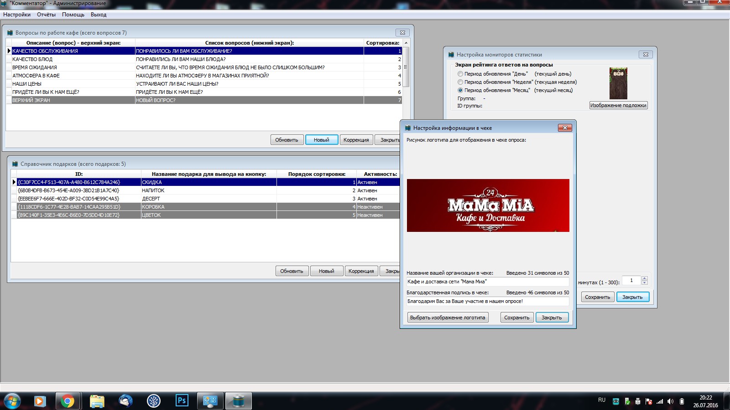
Task: Select the row ВЕРХНИЙ ЭКРАН
Action: pyautogui.click(x=204, y=100)
